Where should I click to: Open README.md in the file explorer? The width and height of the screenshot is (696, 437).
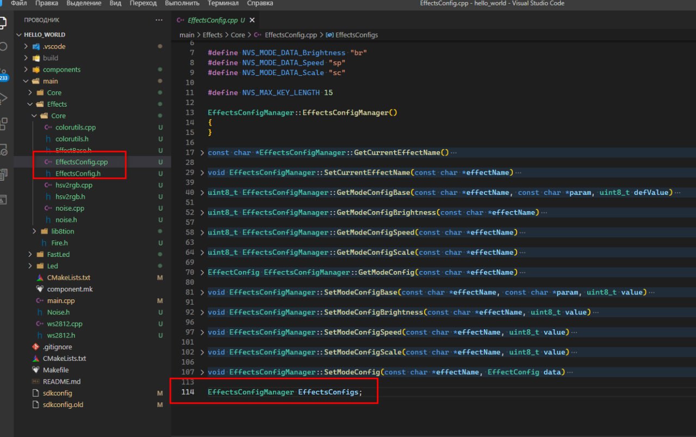61,381
